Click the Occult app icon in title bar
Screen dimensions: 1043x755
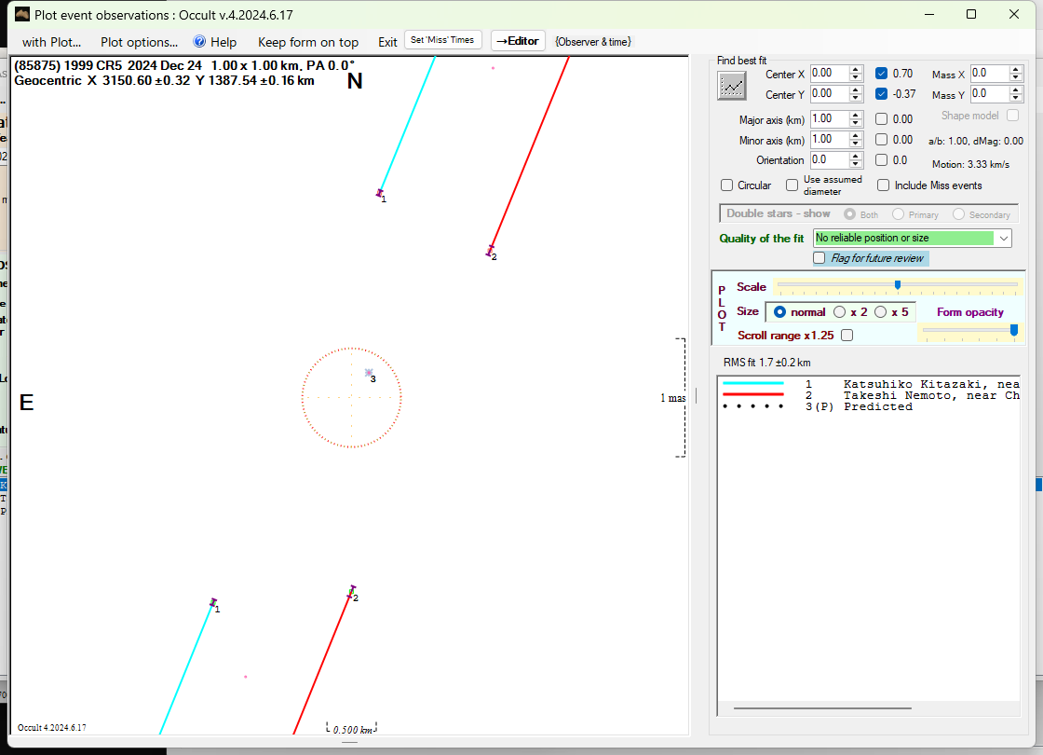click(20, 14)
